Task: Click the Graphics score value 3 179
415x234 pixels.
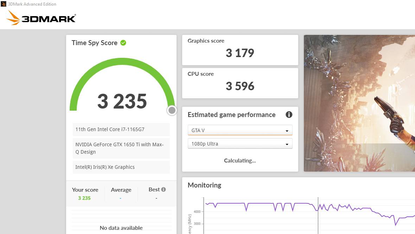Action: pos(240,53)
